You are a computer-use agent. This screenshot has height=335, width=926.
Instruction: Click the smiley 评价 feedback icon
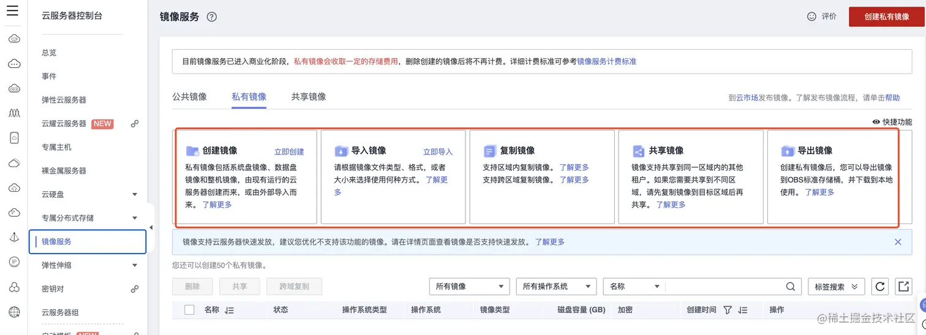pos(812,17)
